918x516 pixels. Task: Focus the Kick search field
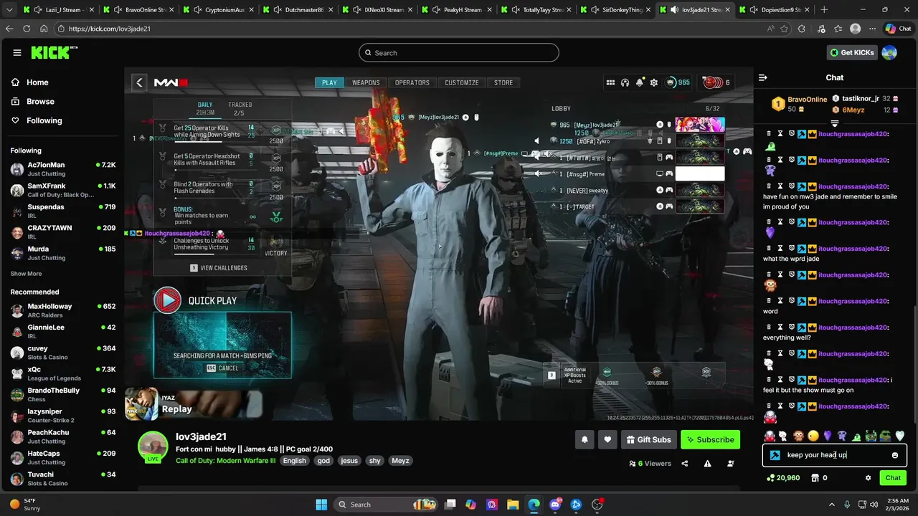pos(459,52)
